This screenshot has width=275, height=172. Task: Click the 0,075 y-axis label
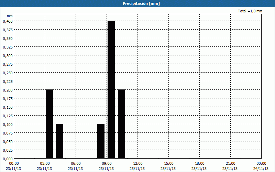(x=8, y=133)
